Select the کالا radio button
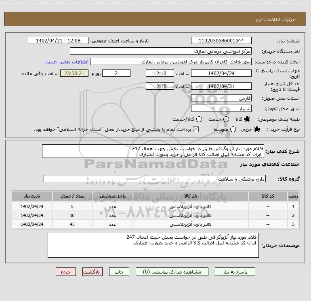311x301 pixels. 247,119
